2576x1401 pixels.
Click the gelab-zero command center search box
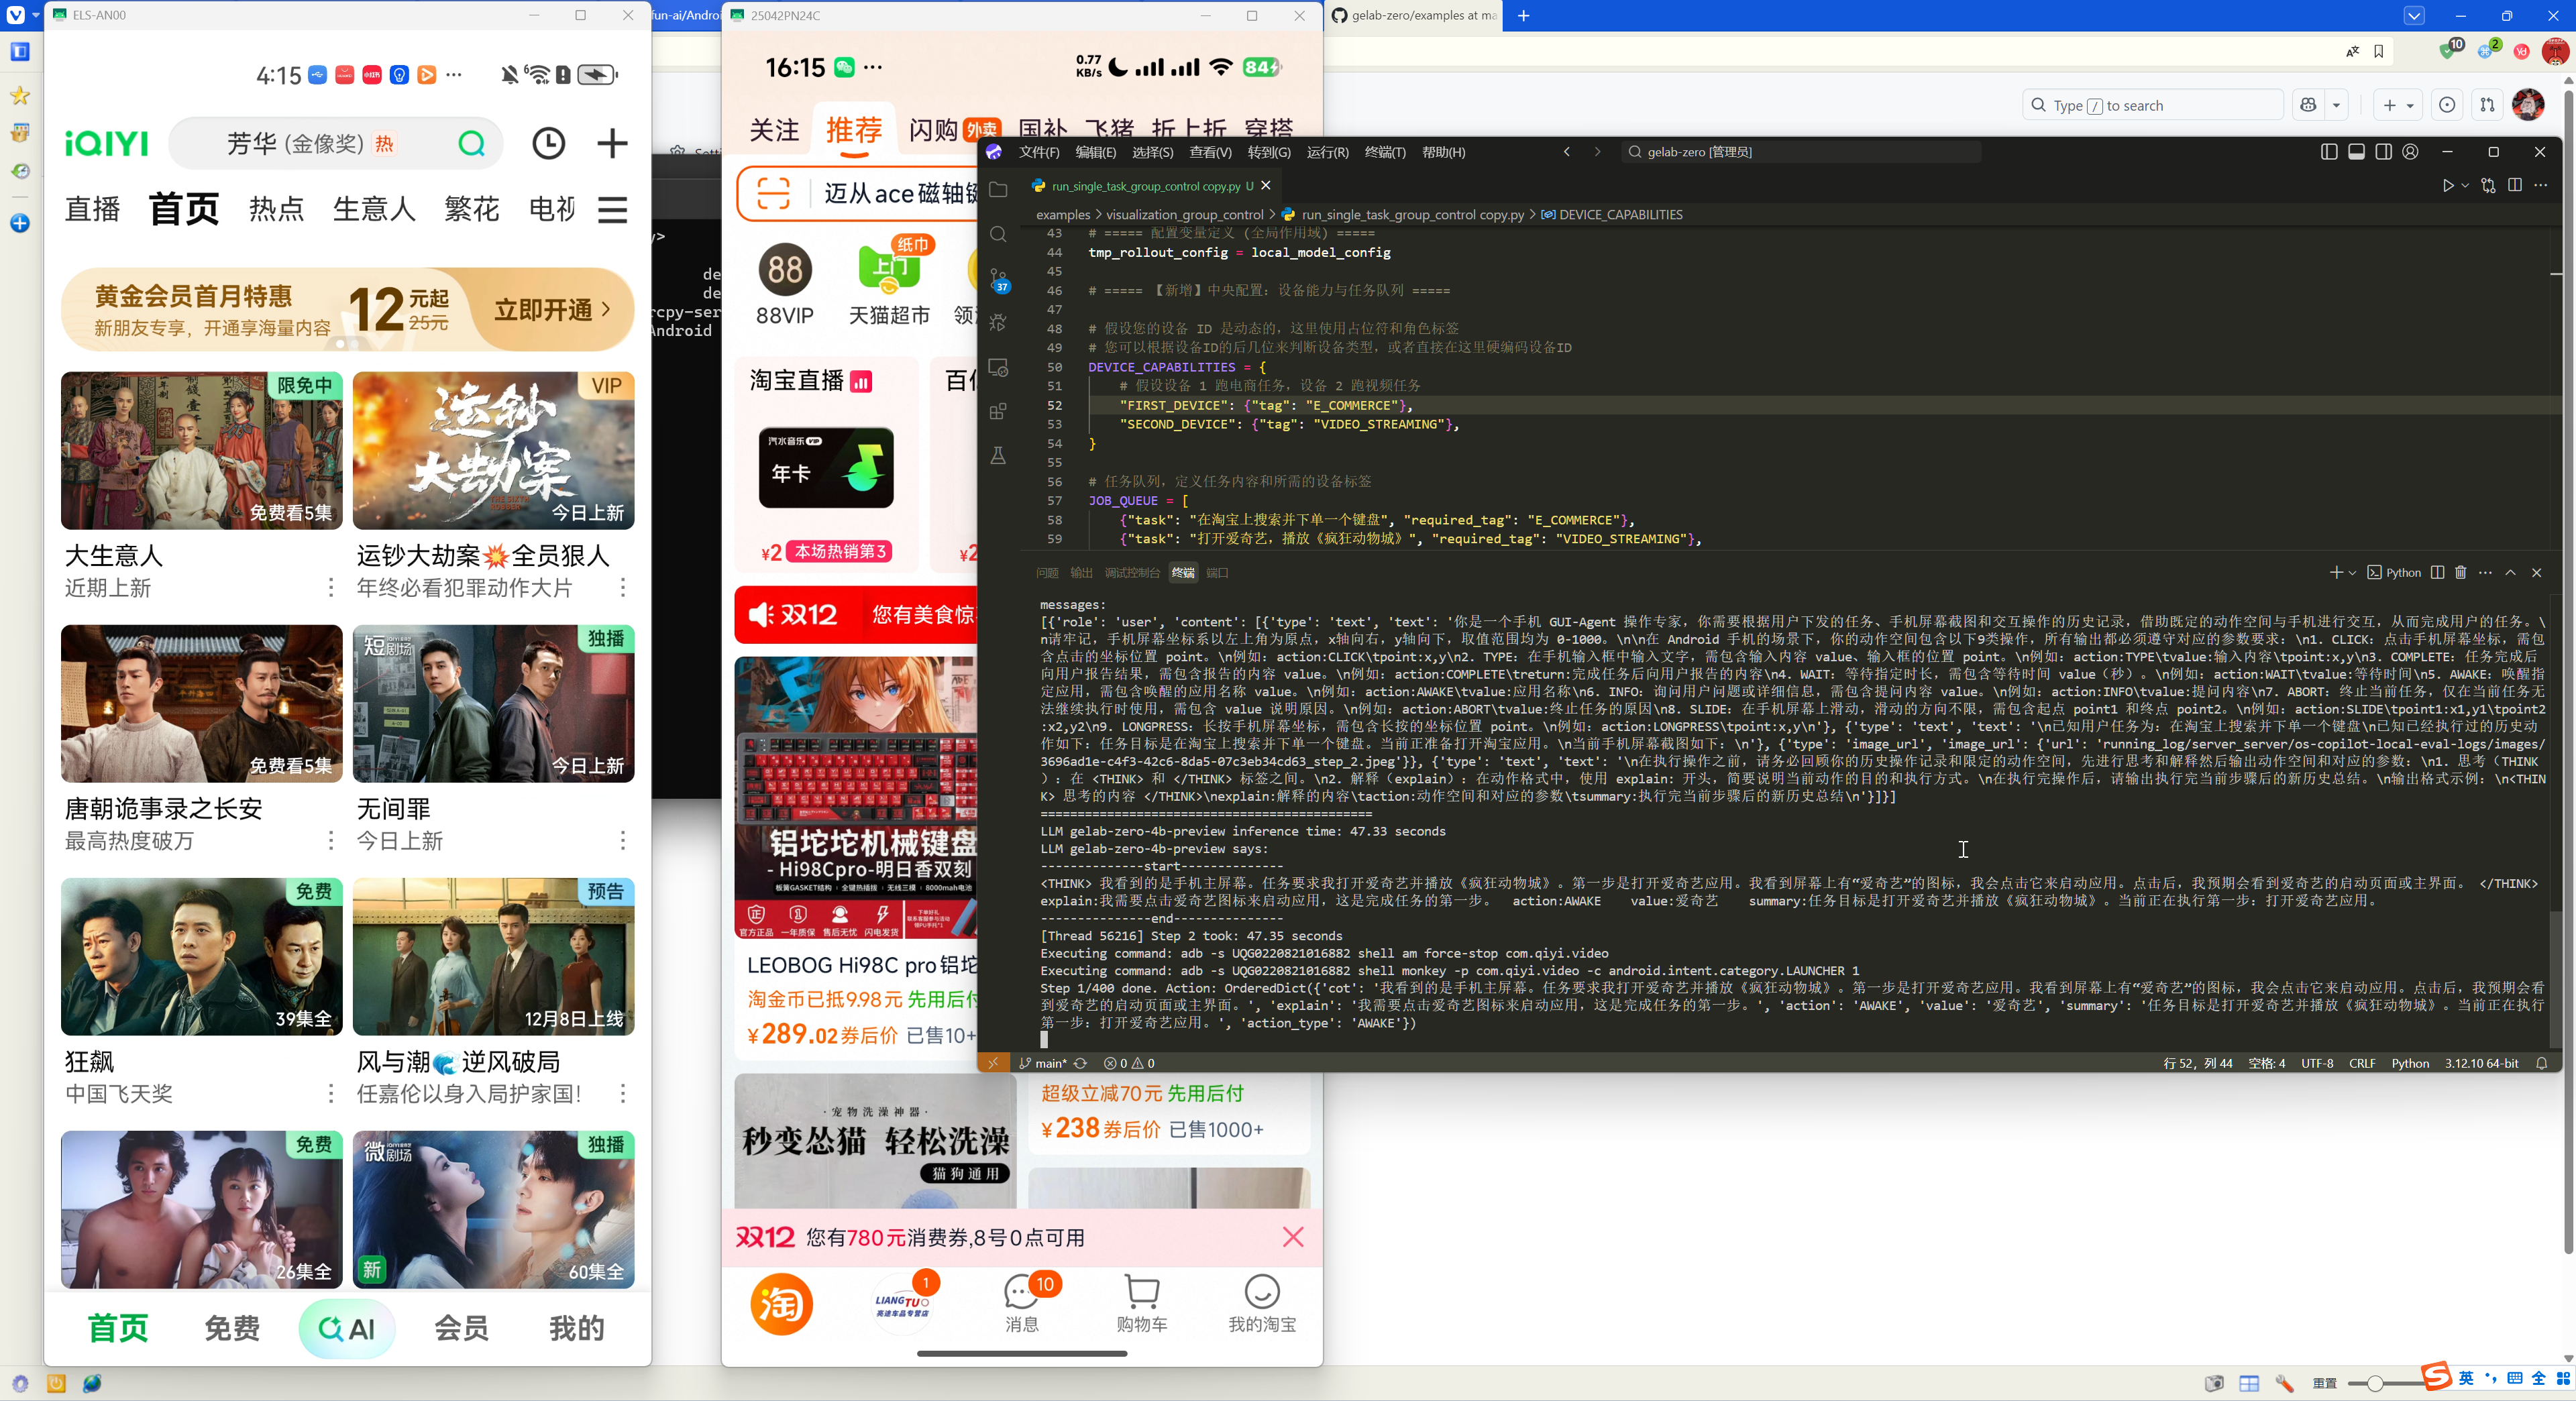point(1799,152)
